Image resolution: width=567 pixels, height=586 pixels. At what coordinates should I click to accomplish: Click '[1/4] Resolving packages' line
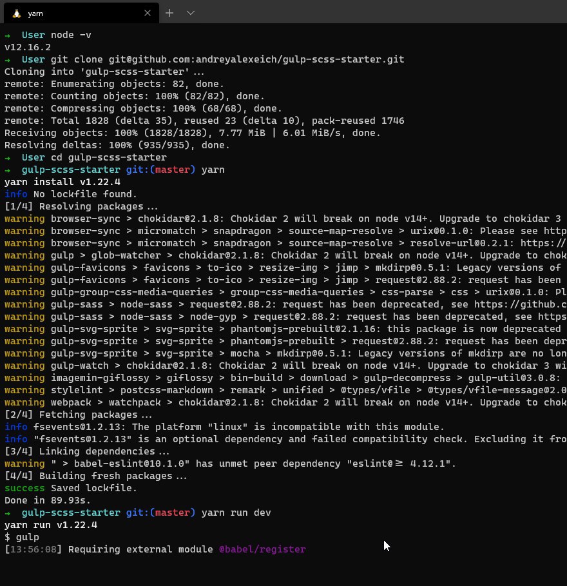[x=81, y=207]
